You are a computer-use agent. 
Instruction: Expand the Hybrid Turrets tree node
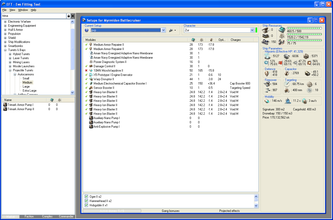[x=10, y=54]
